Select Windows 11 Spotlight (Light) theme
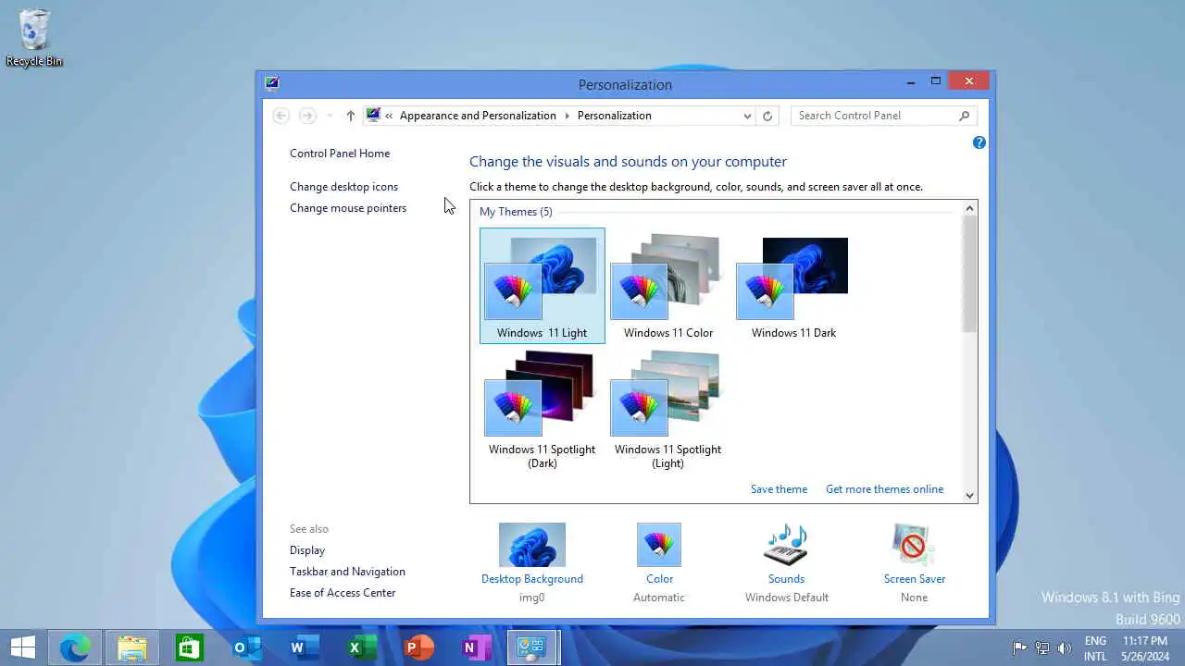The height and width of the screenshot is (666, 1185). 668,409
